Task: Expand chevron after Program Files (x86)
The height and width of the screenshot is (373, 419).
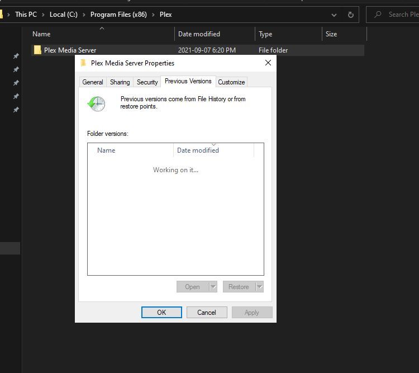Action: point(154,15)
